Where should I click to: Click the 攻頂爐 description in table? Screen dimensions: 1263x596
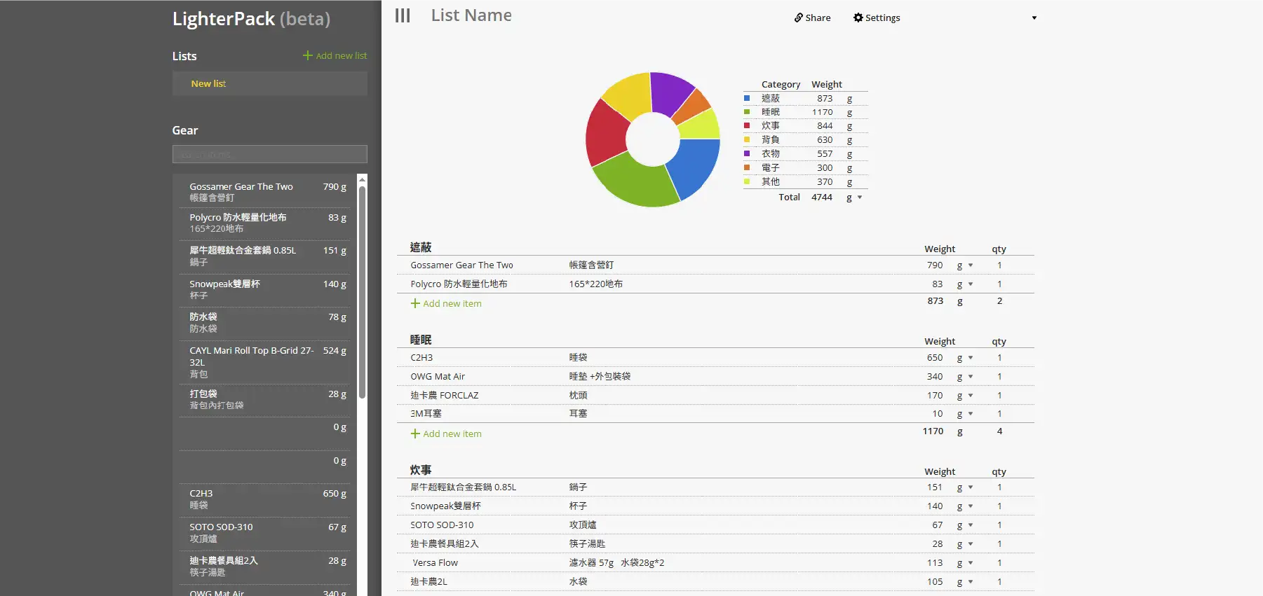pos(582,525)
